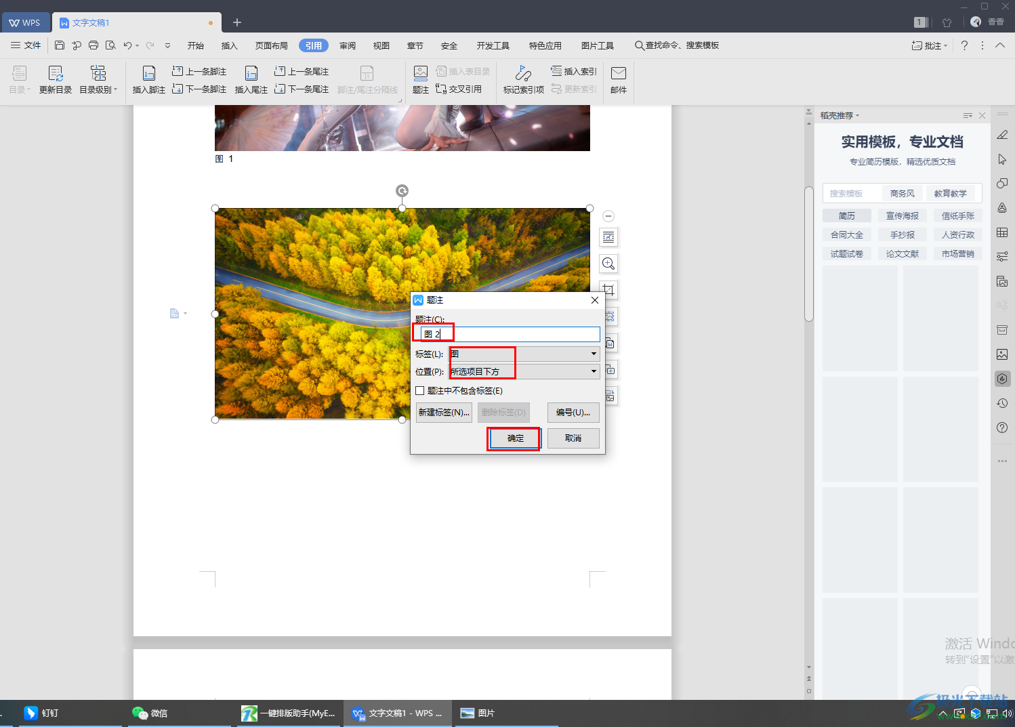
Task: Switch to the Start (开始) tab
Action: point(196,45)
